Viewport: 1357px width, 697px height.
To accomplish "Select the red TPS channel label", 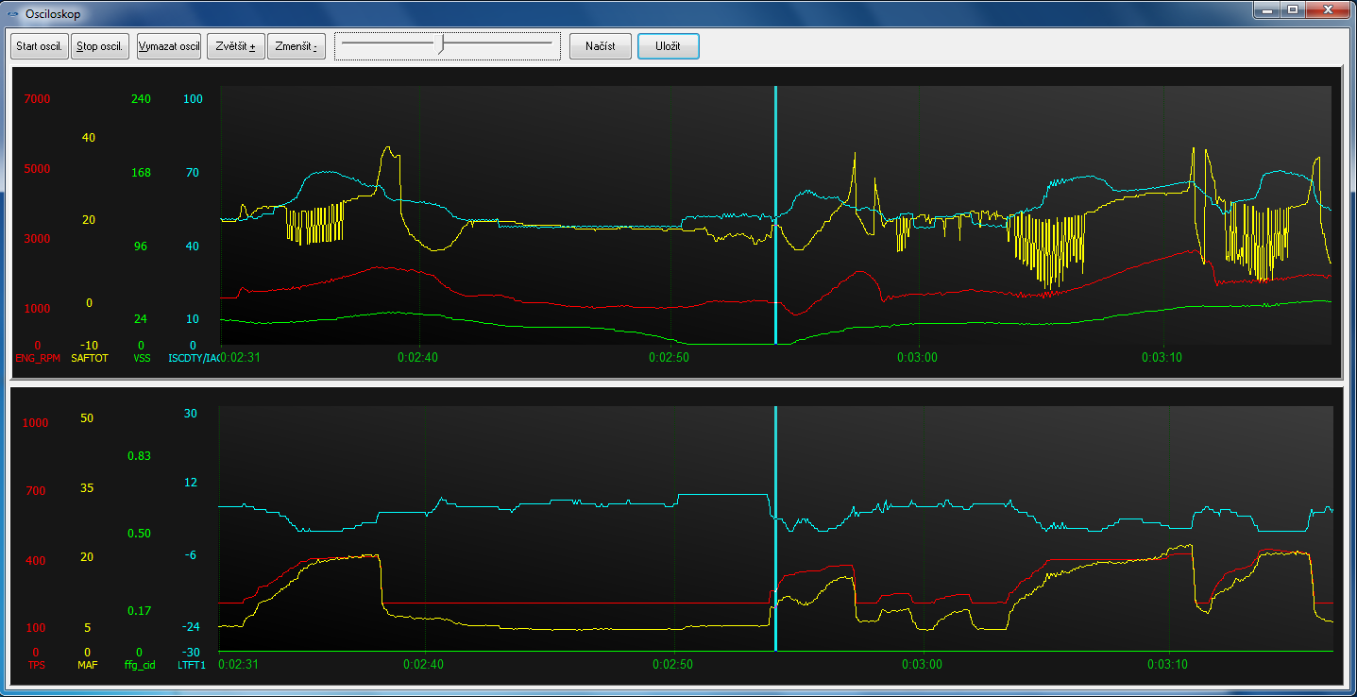I will [x=36, y=665].
